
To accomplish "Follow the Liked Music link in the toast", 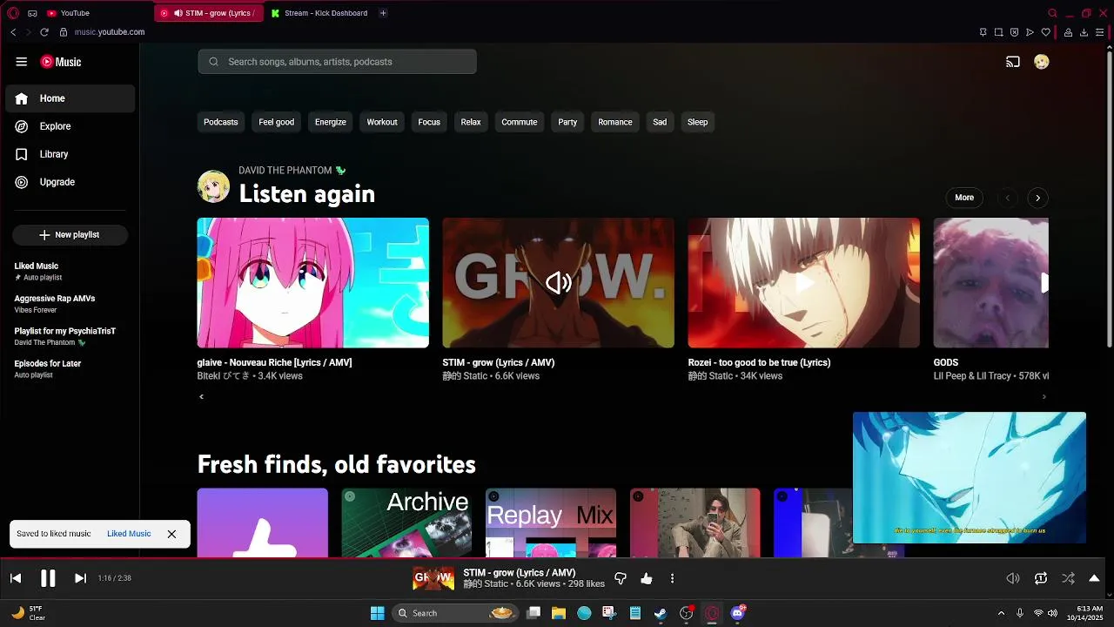I will tap(129, 534).
